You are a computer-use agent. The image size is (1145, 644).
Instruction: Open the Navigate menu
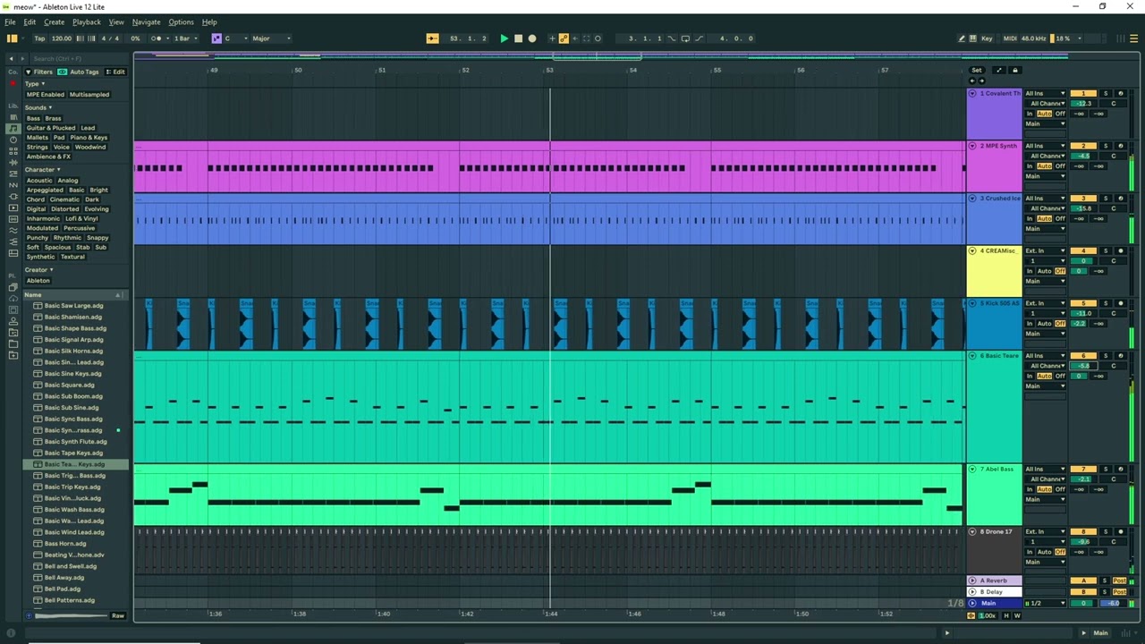tap(146, 21)
